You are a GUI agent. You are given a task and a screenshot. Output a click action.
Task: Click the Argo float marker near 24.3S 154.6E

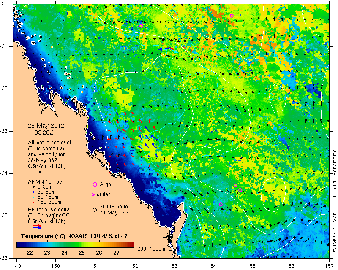click(236, 185)
